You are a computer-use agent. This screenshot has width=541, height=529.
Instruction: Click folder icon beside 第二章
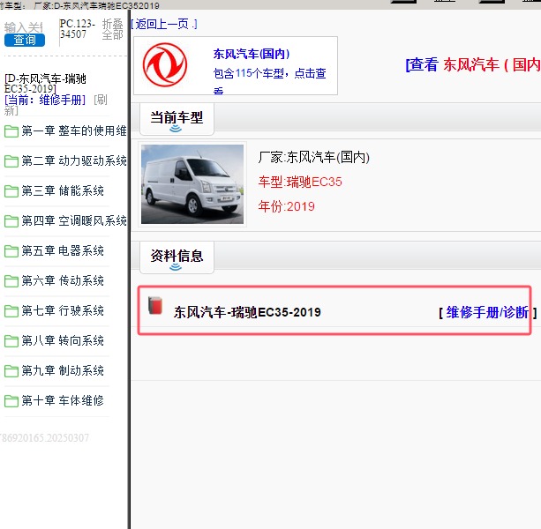pyautogui.click(x=11, y=161)
